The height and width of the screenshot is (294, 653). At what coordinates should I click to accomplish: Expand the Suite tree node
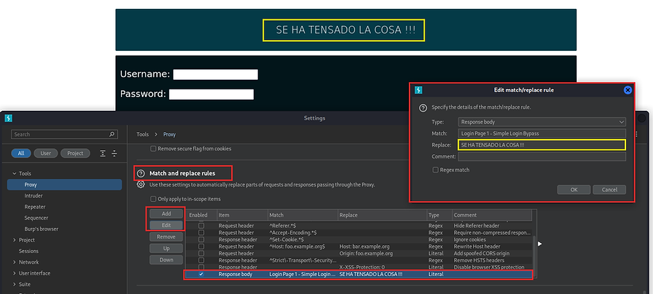[x=14, y=284]
